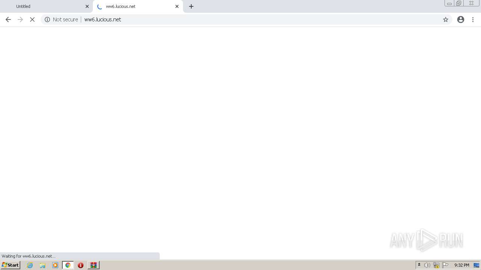481x270 pixels.
Task: Open the Chrome three-dot menu
Action: [473, 19]
